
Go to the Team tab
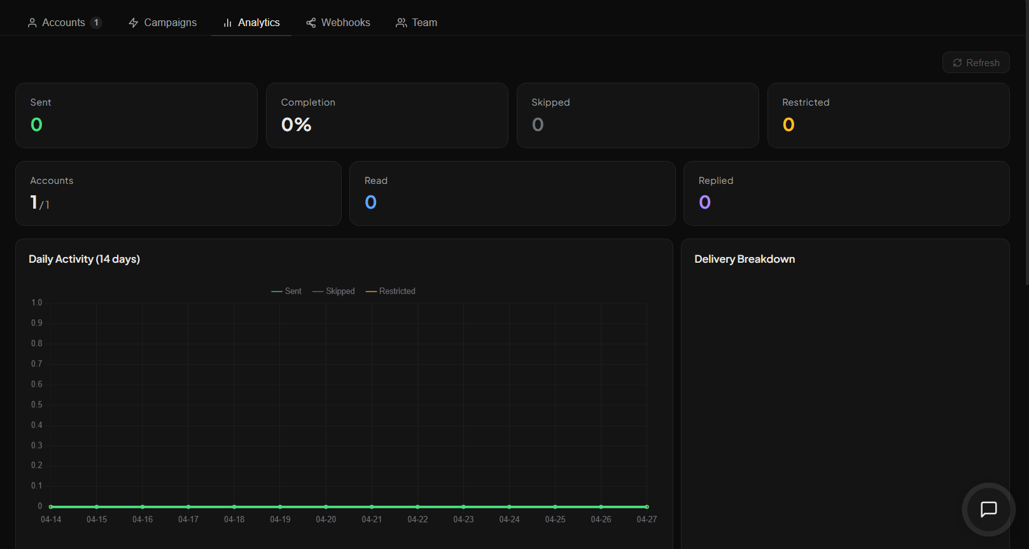pyautogui.click(x=417, y=23)
